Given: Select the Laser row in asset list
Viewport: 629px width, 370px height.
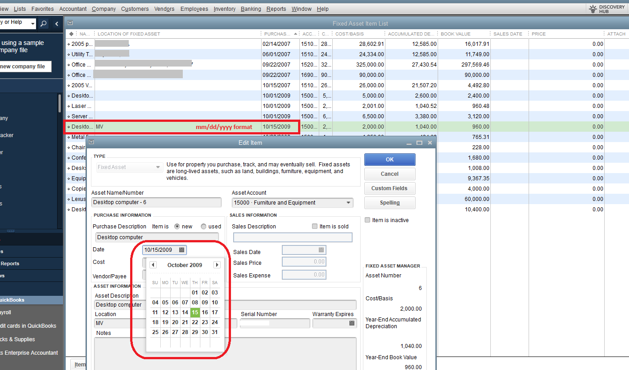Looking at the screenshot, I should pyautogui.click(x=347, y=106).
